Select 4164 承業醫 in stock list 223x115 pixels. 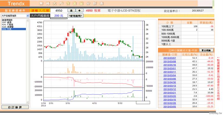pyautogui.click(x=14, y=27)
